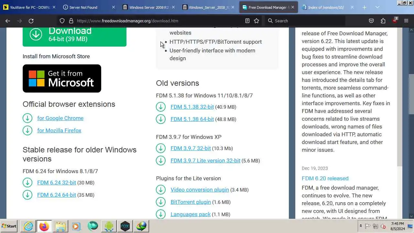Click the download arrow beside BitTorrent plugin
This screenshot has height=233, width=414.
point(161,202)
